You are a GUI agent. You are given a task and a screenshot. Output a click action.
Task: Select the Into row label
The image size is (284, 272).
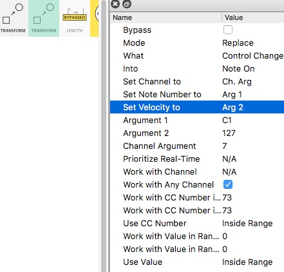[x=131, y=68]
